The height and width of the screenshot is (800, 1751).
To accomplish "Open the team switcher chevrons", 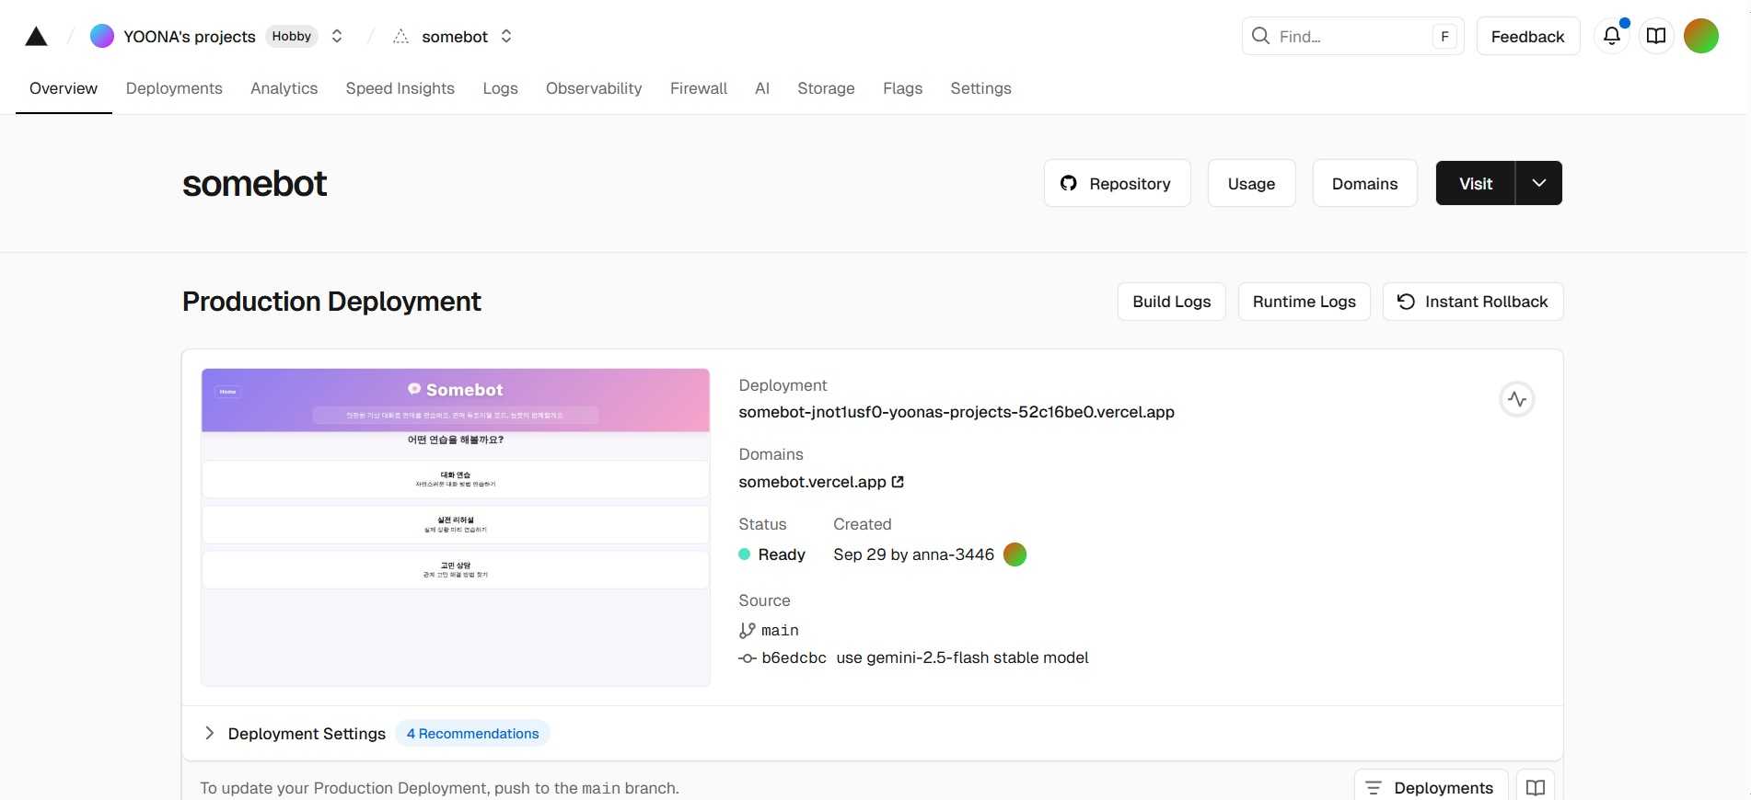I will tap(337, 37).
